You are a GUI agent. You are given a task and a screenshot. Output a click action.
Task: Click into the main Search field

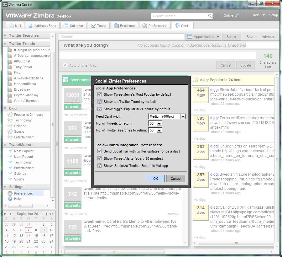[x=121, y=37]
